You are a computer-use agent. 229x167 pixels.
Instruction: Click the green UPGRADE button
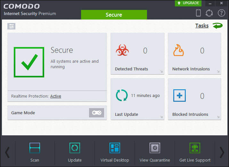pos(188,3)
